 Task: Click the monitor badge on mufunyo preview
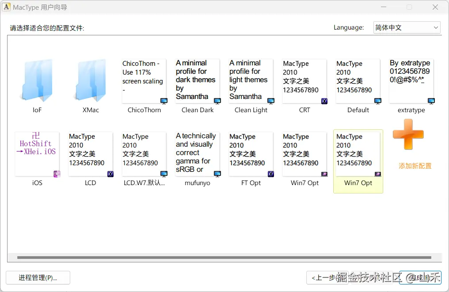click(217, 174)
